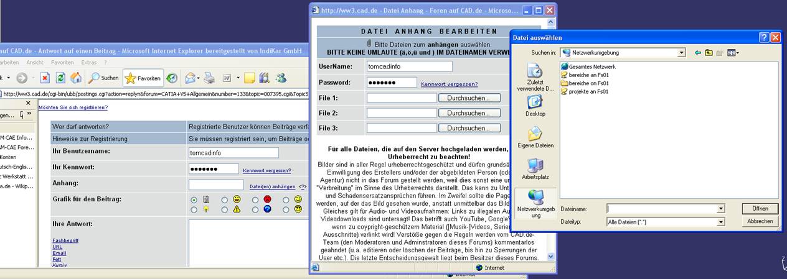Open the Extras menu

(89, 62)
